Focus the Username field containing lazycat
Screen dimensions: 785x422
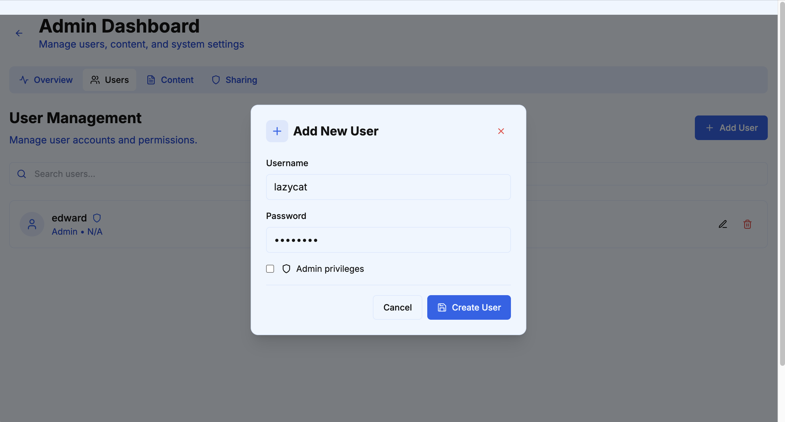(x=389, y=187)
